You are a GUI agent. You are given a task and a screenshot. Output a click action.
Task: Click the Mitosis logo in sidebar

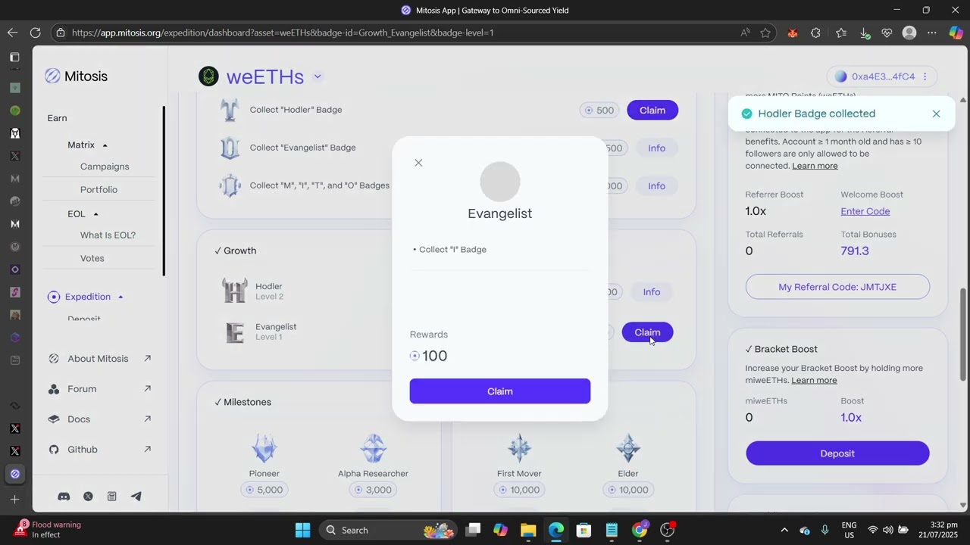[76, 76]
